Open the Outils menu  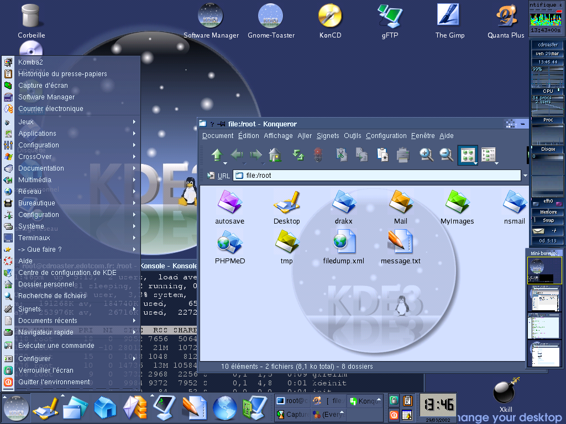click(x=352, y=136)
